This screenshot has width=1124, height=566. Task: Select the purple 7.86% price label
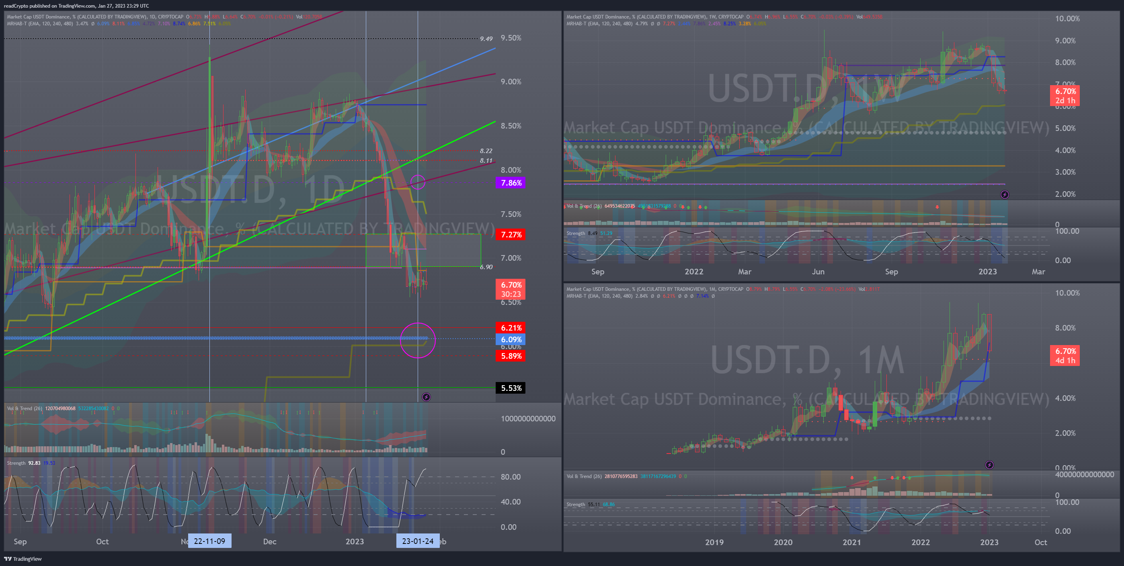coord(511,183)
